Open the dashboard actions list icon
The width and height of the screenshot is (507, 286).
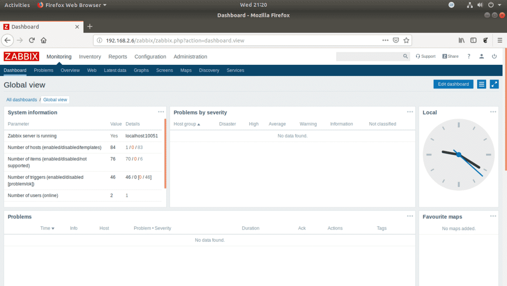pos(481,84)
